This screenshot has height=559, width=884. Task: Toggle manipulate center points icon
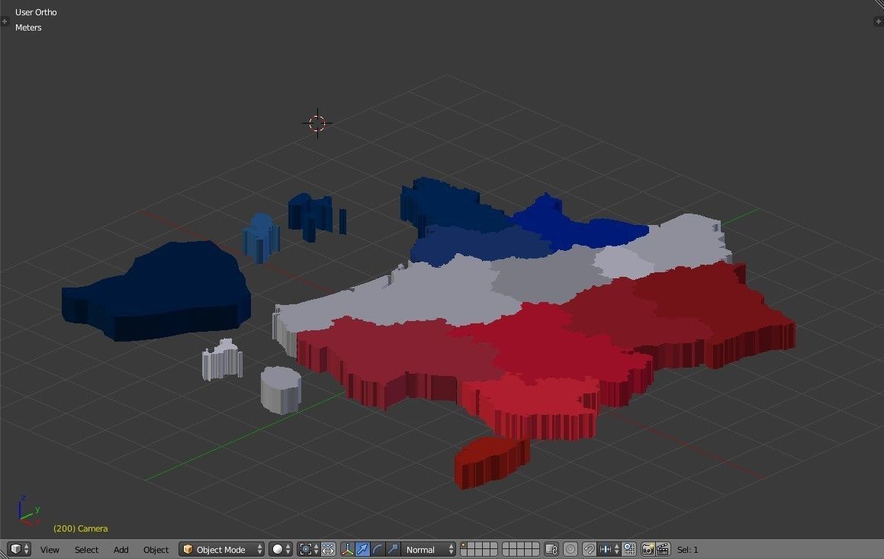click(x=329, y=549)
